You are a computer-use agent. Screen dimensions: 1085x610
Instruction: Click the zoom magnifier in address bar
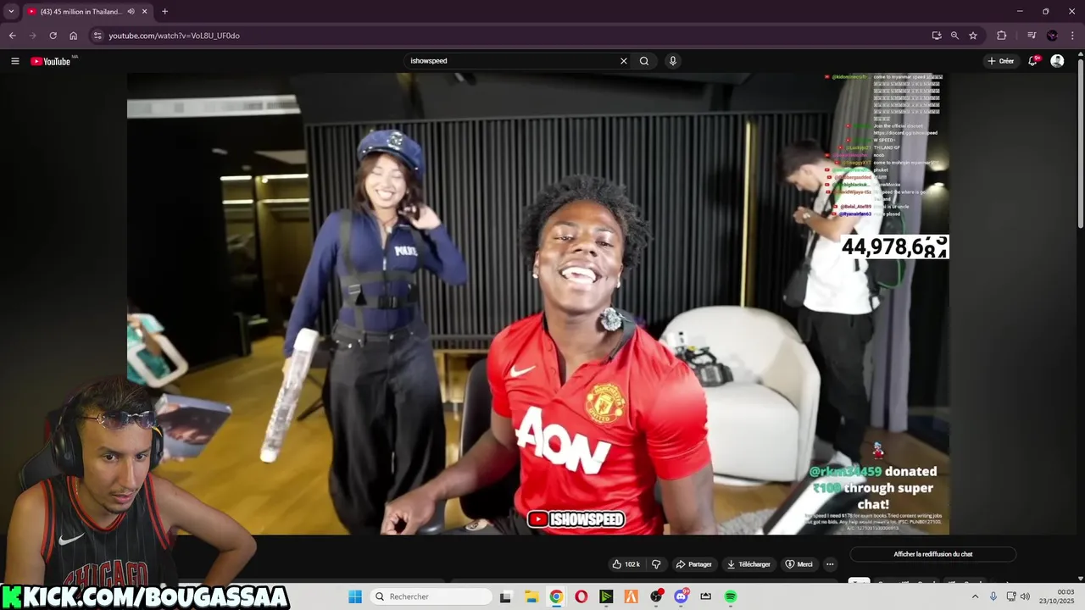click(954, 36)
